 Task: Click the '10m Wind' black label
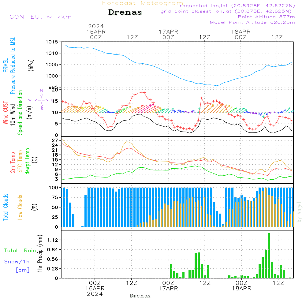pyautogui.click(x=13, y=114)
